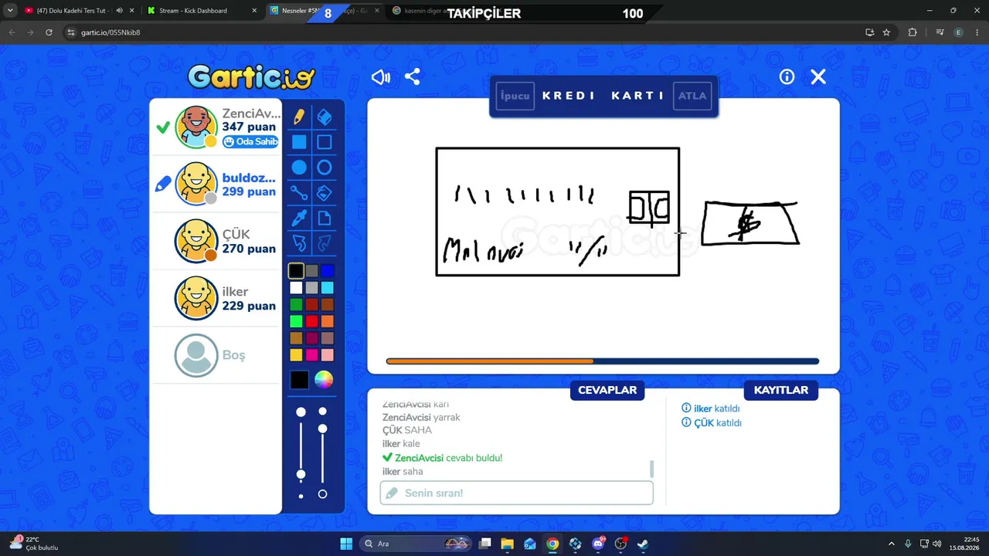Viewport: 989px width, 556px height.
Task: Select the bright green color swatch
Action: (296, 321)
